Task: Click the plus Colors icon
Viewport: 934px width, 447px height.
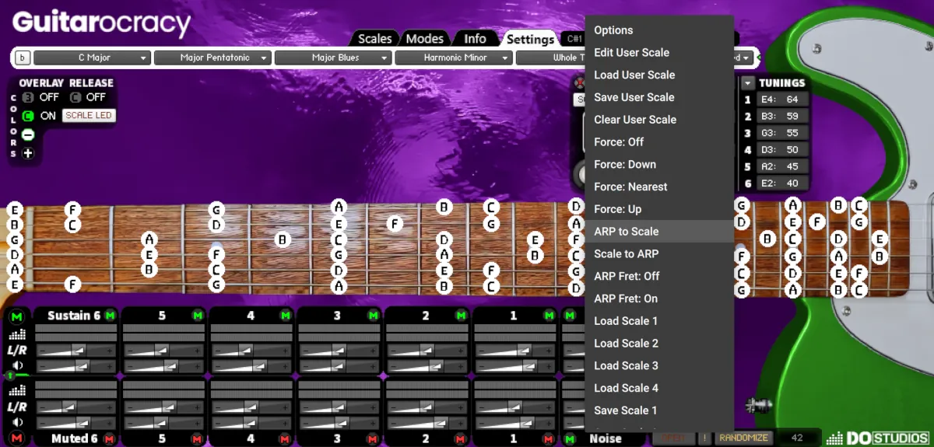Action: coord(28,153)
